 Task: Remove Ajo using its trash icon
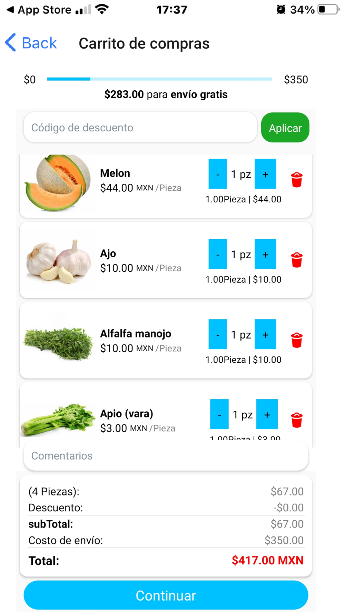(296, 260)
